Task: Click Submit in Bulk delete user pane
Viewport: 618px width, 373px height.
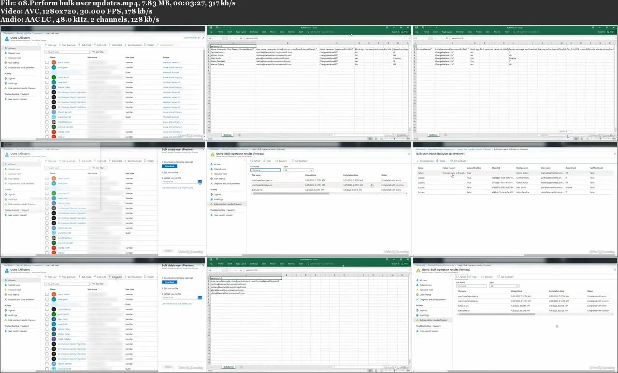Action: pos(168,367)
